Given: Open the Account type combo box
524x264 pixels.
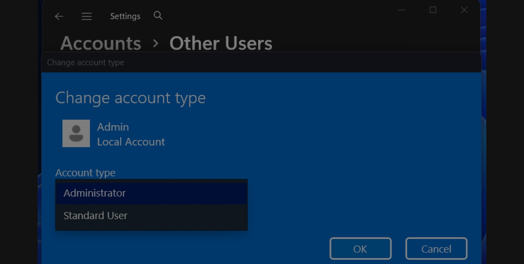Looking at the screenshot, I should tap(151, 192).
